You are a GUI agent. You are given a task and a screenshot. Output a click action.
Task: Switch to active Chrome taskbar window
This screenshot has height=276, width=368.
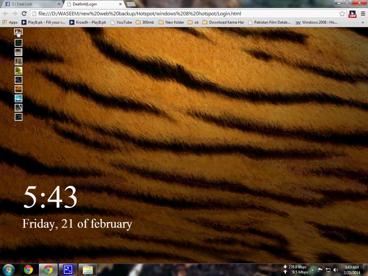[x=48, y=269]
